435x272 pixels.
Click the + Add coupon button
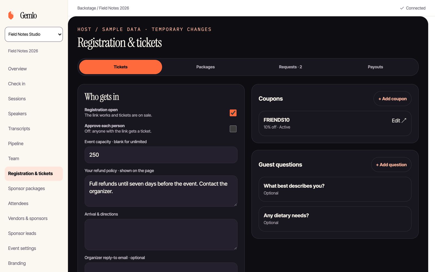coord(392,99)
